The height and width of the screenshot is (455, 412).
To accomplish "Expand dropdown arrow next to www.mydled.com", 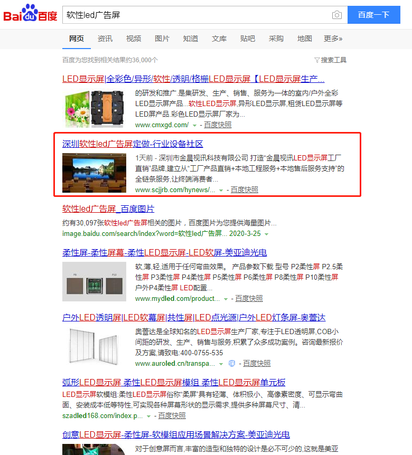I will pyautogui.click(x=226, y=299).
